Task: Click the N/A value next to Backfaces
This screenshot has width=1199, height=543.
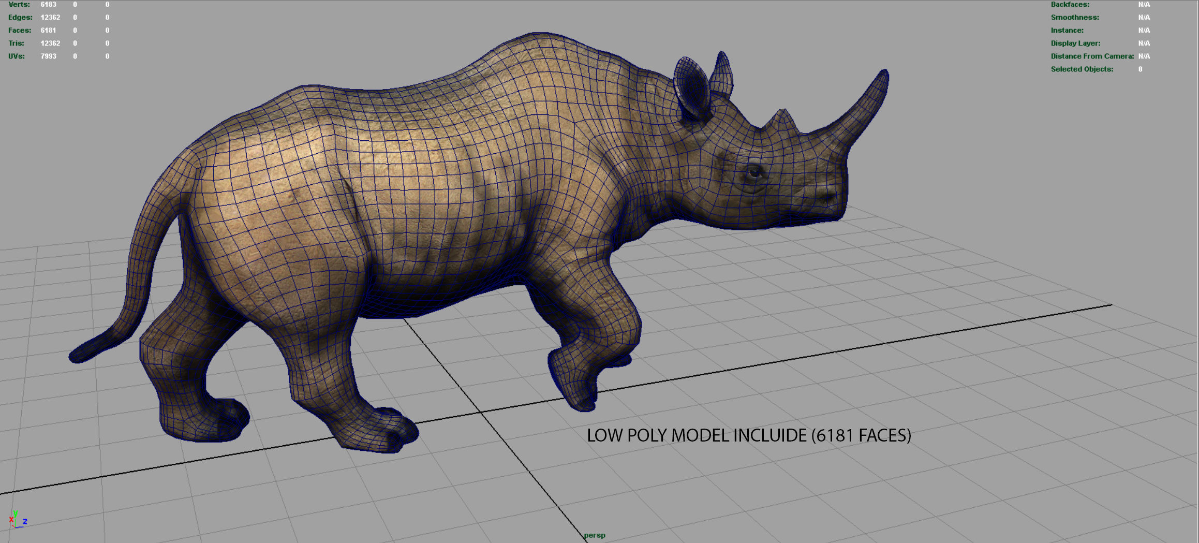Action: 1144,5
